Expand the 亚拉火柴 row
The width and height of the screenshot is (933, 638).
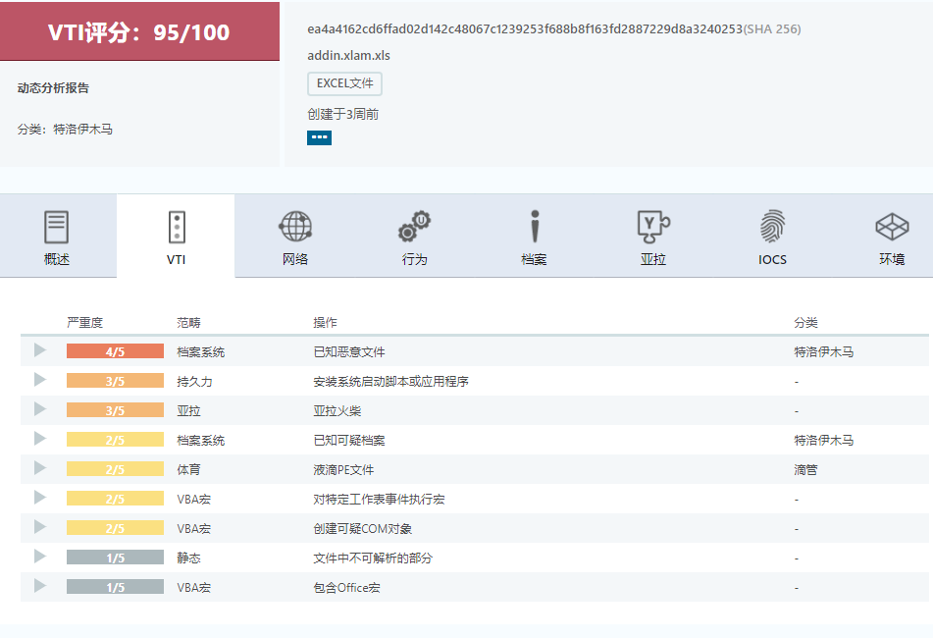(40, 409)
